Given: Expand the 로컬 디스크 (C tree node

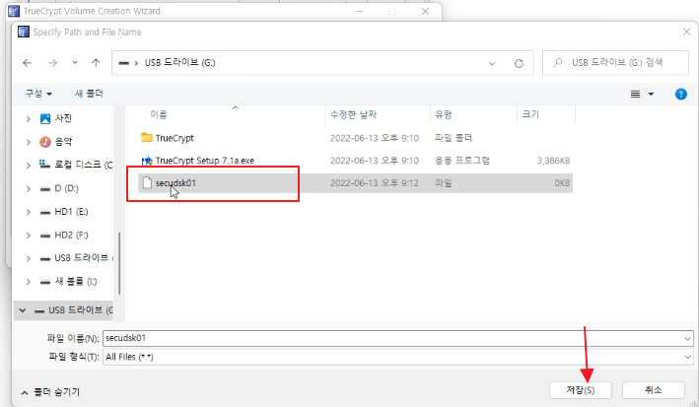Looking at the screenshot, I should pos(29,166).
